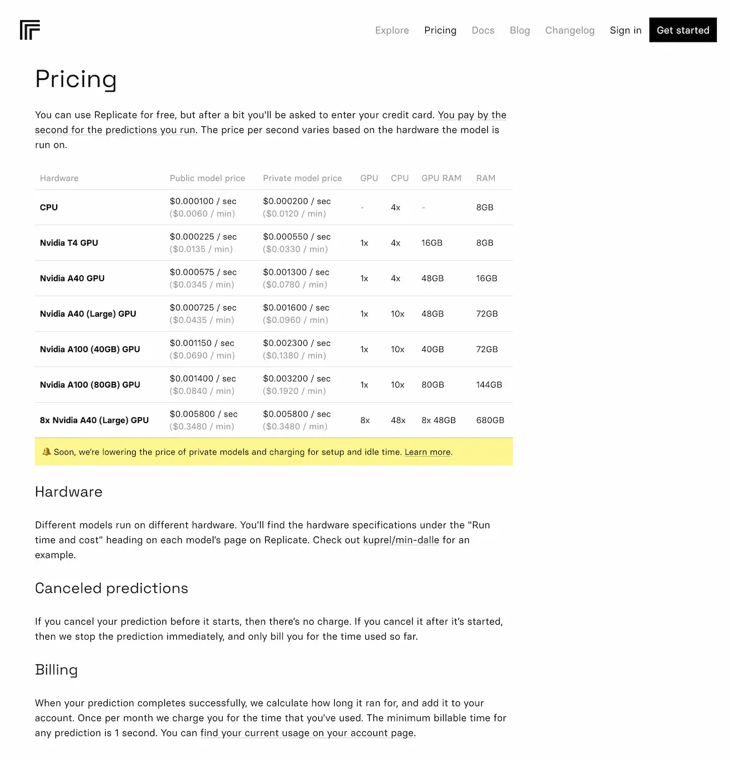Image resolution: width=732 pixels, height=758 pixels.
Task: Click the Canceled predictions heading
Action: [x=111, y=588]
